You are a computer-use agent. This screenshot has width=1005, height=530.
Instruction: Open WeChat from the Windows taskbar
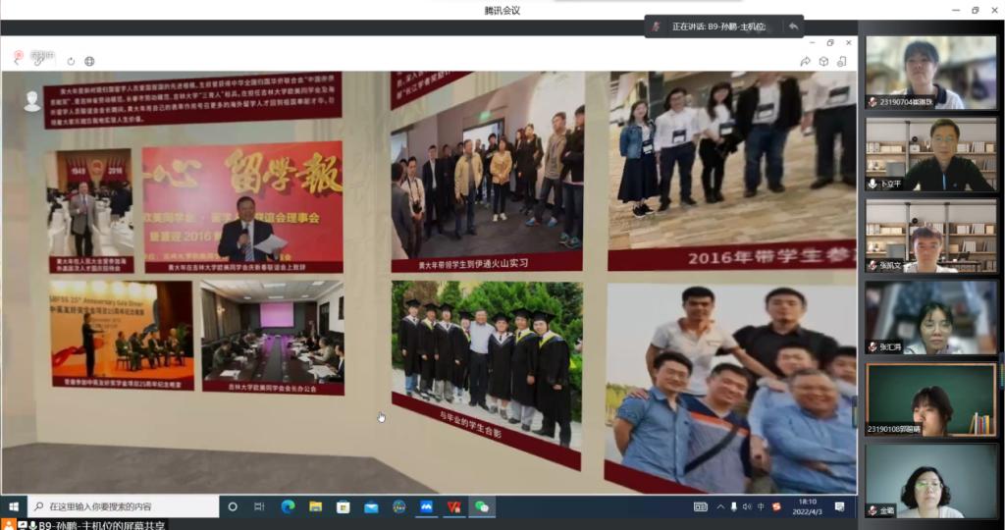pos(481,506)
